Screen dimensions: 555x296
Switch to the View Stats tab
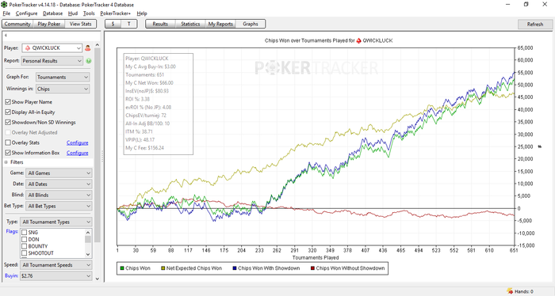(x=80, y=24)
